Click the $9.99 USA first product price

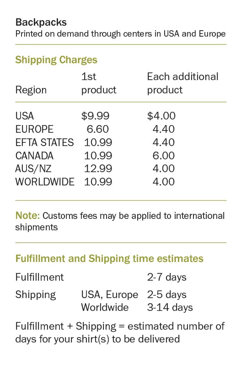(95, 116)
